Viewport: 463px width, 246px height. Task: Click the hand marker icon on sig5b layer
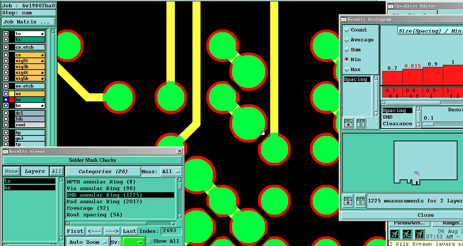[x=43, y=78]
